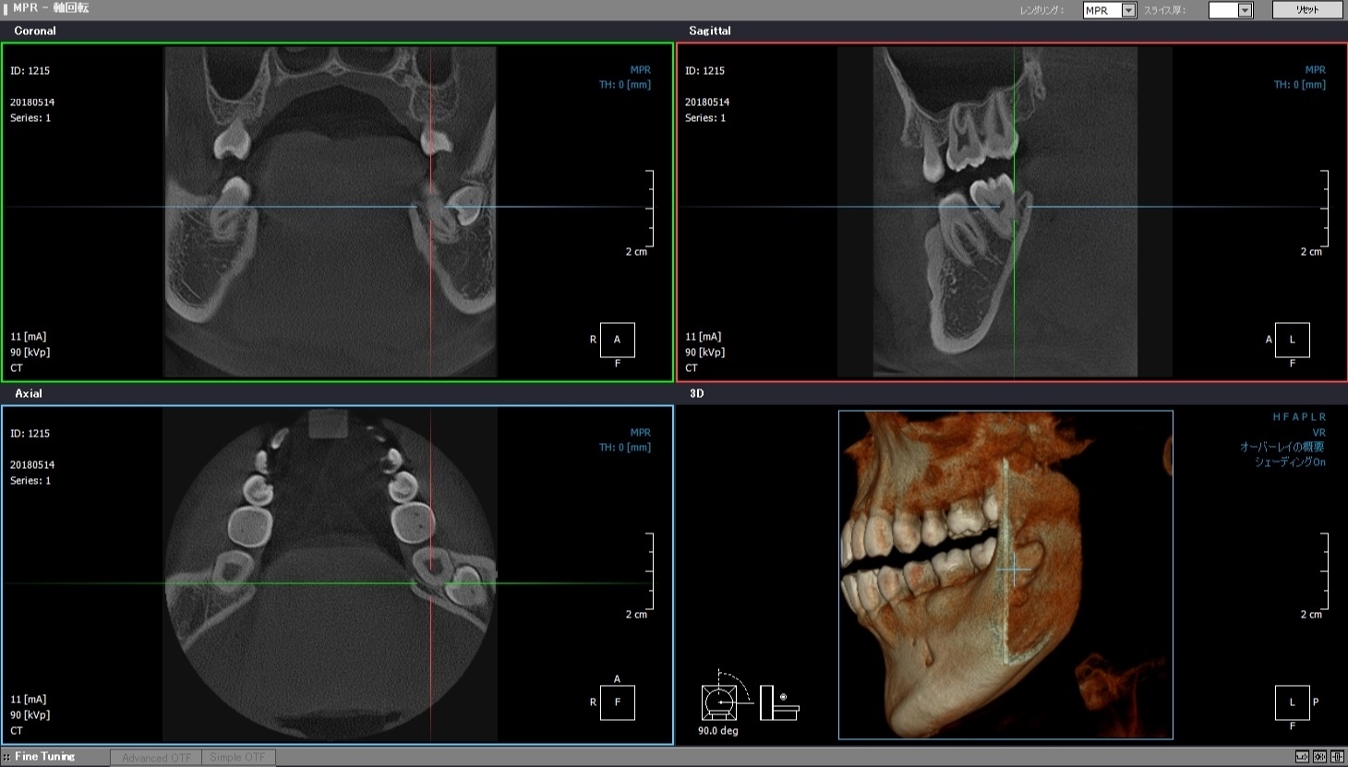The width and height of the screenshot is (1348, 767).
Task: Click the Reset (リセット) button
Action: coord(1307,9)
